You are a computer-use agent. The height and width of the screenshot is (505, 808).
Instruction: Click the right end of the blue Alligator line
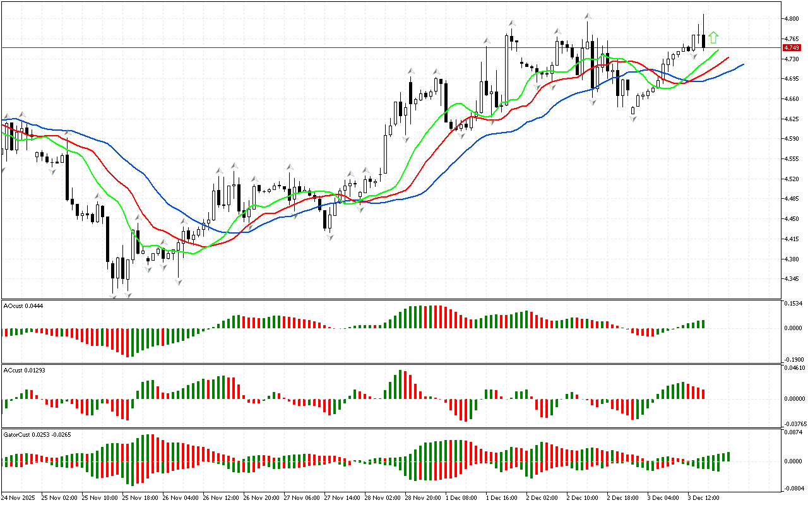(x=743, y=64)
